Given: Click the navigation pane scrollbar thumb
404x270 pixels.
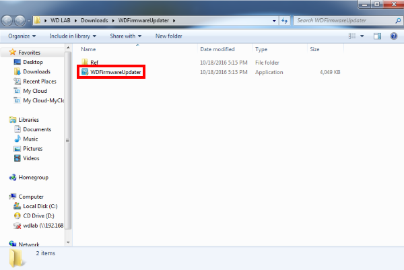Looking at the screenshot, I should pyautogui.click(x=68, y=141).
